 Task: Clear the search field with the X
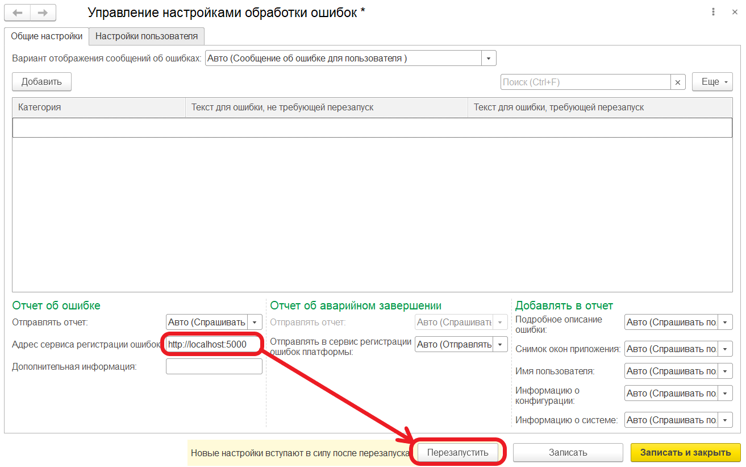pyautogui.click(x=678, y=82)
